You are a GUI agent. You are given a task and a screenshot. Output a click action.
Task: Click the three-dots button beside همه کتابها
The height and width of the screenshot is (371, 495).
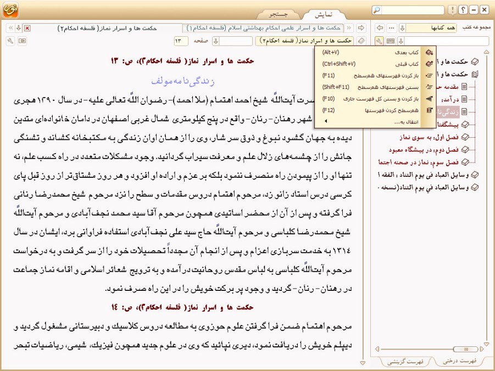pos(392,28)
